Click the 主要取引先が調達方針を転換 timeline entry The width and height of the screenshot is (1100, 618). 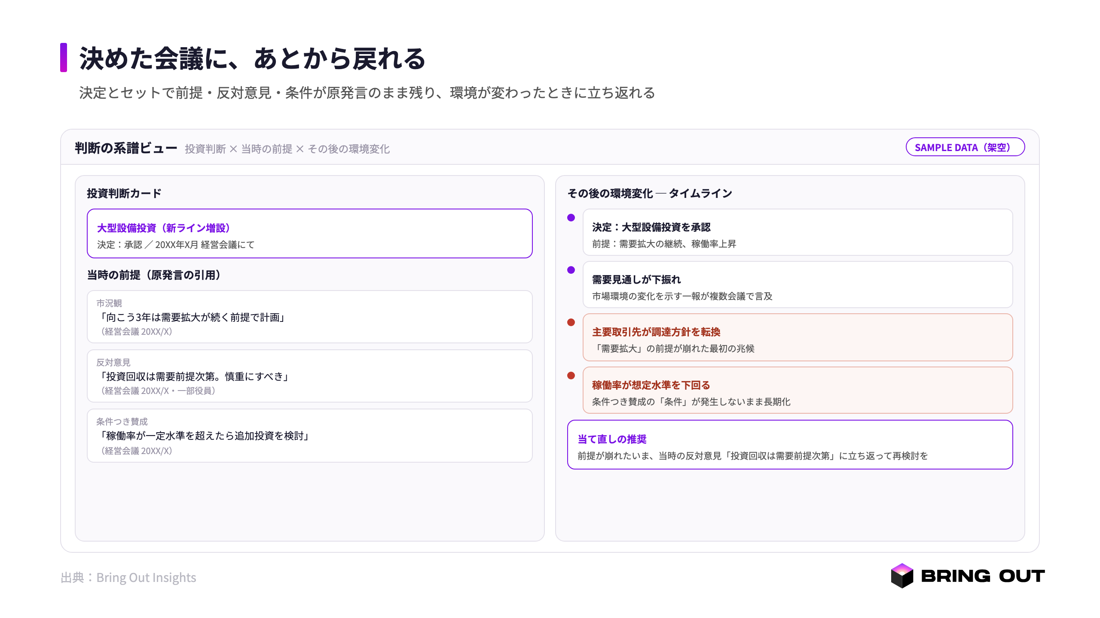click(x=797, y=337)
